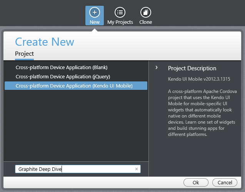
Task: Open My Projects list icon
Action: point(120,12)
